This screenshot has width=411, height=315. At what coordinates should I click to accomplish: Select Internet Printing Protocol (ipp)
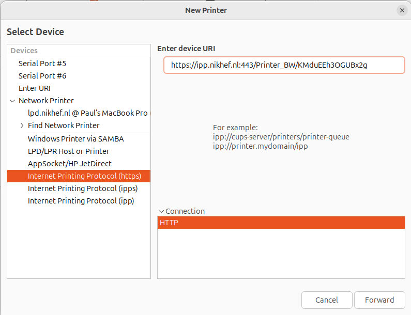(81, 201)
